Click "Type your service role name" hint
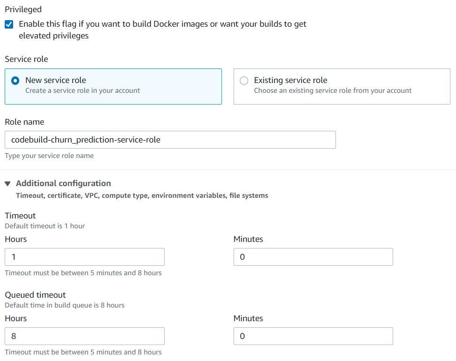Viewport: 456px width, 361px height. coord(49,156)
